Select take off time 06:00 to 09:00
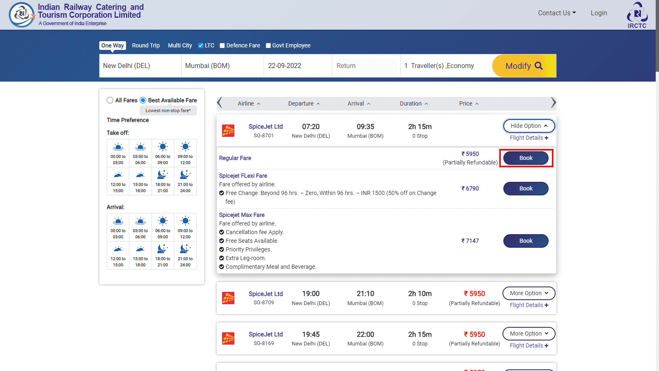Viewport: 659px width, 371px height. (163, 153)
